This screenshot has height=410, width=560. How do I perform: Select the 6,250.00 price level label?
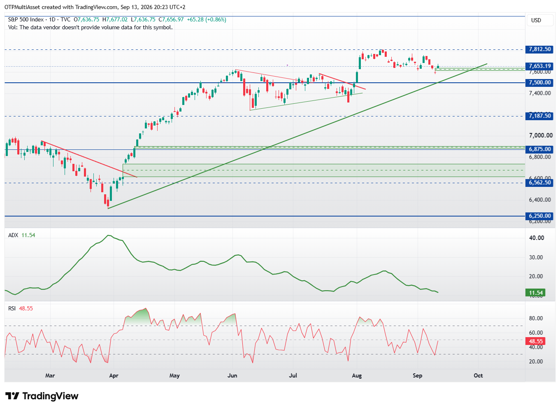539,216
